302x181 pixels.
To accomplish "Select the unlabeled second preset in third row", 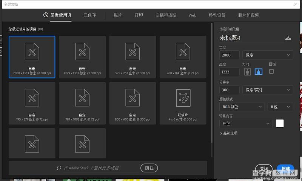I will (x=82, y=143).
